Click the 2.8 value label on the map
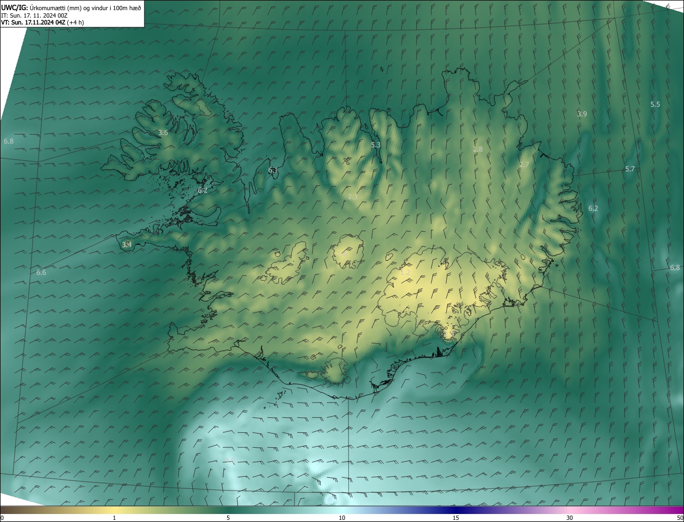Viewport: 684px width, 522px height. tap(478, 149)
